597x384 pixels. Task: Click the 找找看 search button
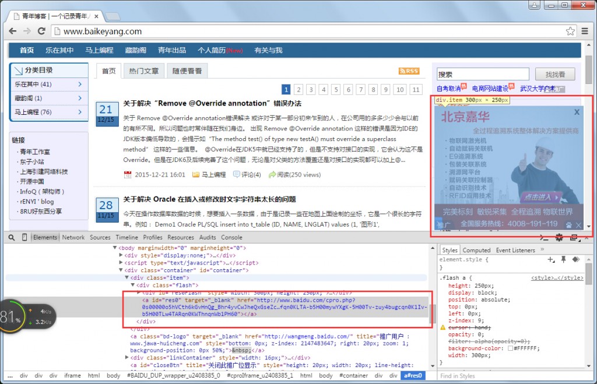[555, 74]
